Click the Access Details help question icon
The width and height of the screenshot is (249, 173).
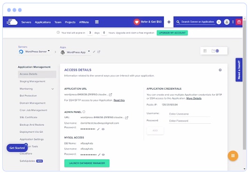click(x=220, y=70)
